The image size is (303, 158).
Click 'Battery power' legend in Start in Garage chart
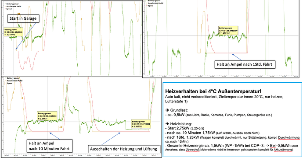tap(12, 4)
